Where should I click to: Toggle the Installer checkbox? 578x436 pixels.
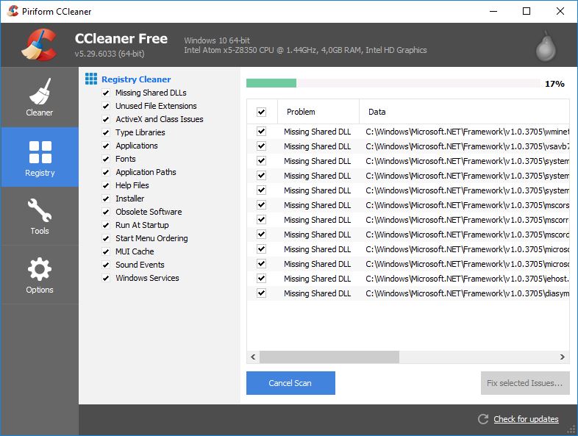click(x=106, y=199)
